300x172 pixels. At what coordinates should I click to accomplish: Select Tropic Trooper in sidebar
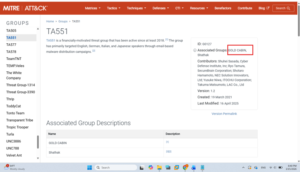click(x=17, y=127)
